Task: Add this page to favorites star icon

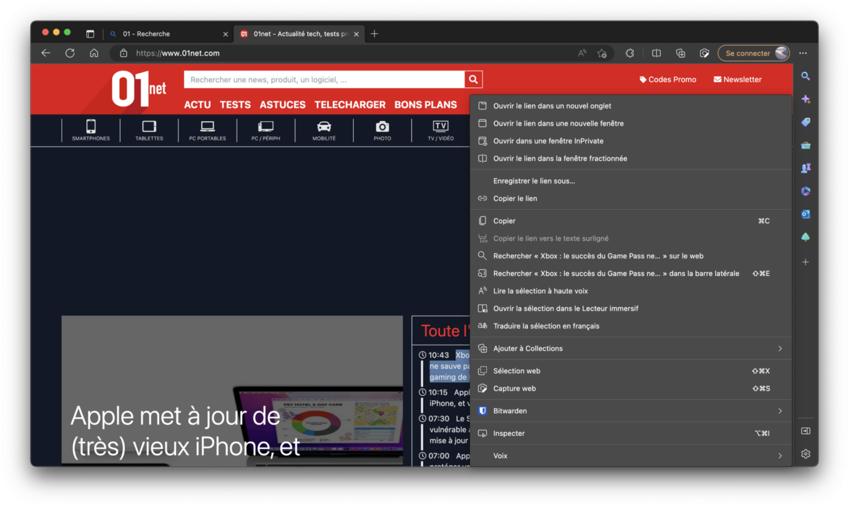Action: point(602,53)
